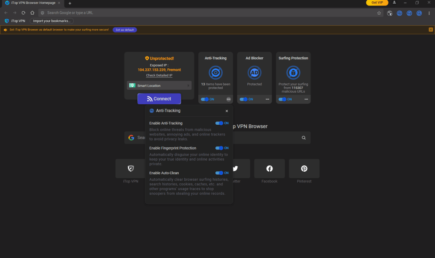Reload the current page

coord(23,13)
